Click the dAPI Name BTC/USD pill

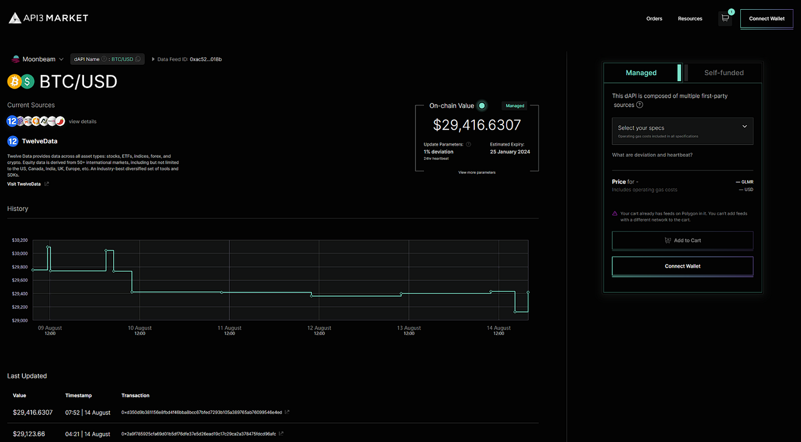click(x=108, y=59)
